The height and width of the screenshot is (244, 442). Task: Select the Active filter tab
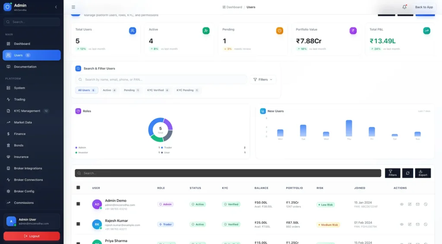click(x=109, y=91)
